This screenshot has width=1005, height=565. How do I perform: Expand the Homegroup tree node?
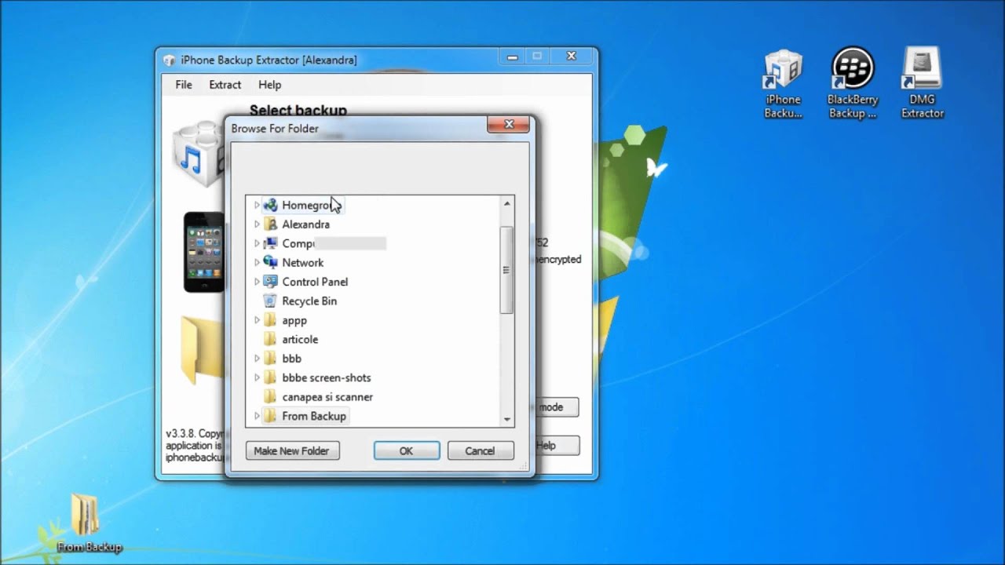point(256,205)
